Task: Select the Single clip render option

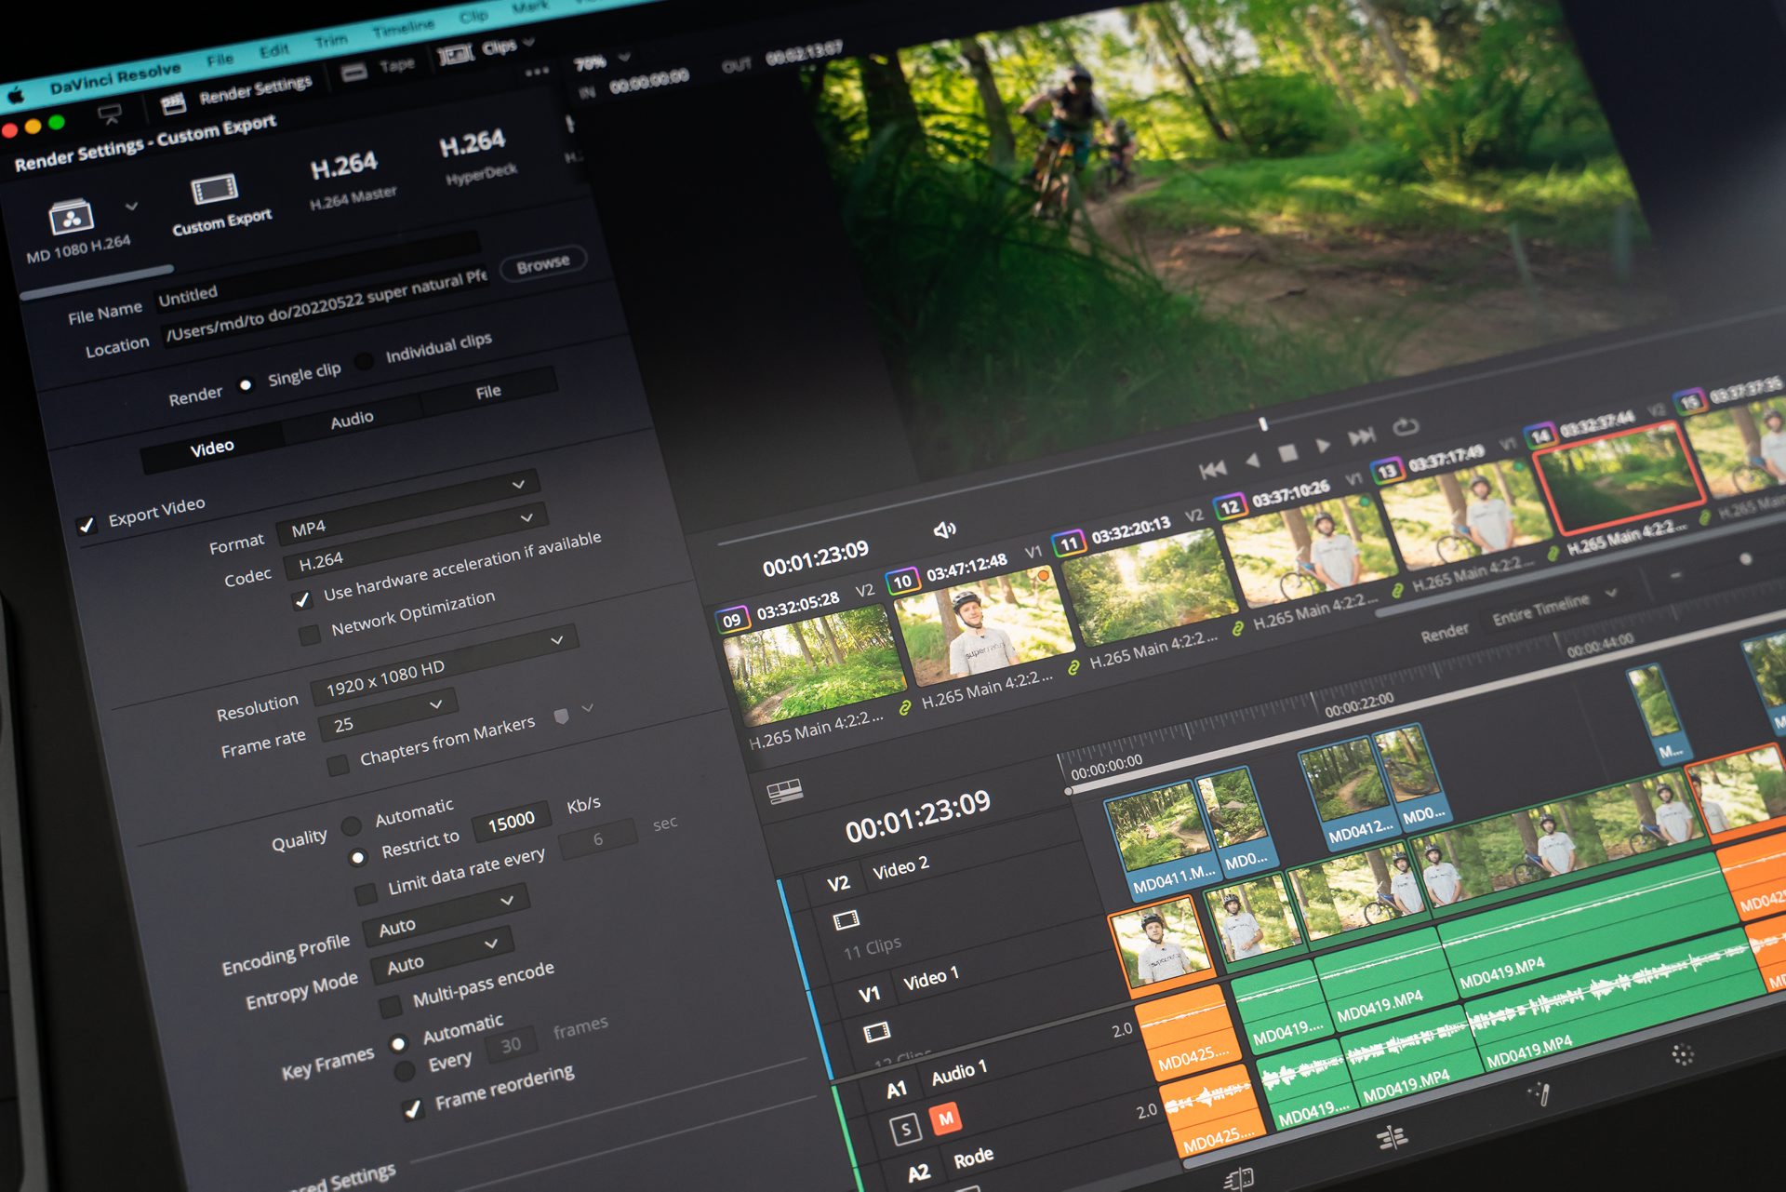Action: pyautogui.click(x=246, y=385)
